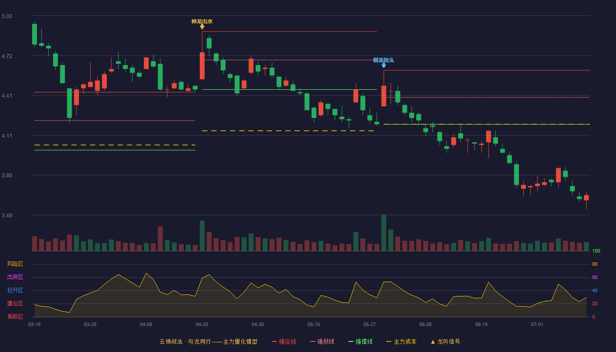This screenshot has width=616, height=352.
Task: Select the 低吸区 zone label
Action: (15, 316)
